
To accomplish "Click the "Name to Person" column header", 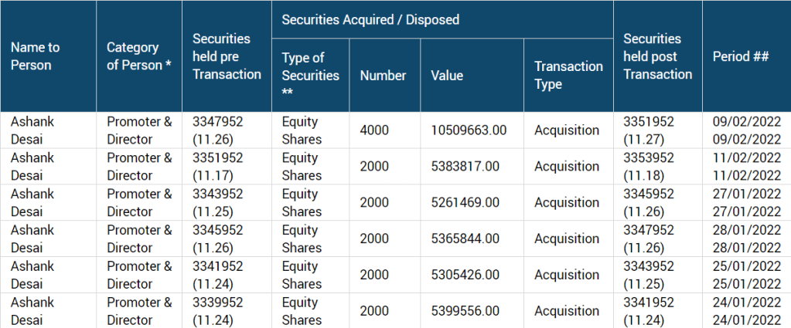I will coord(36,56).
